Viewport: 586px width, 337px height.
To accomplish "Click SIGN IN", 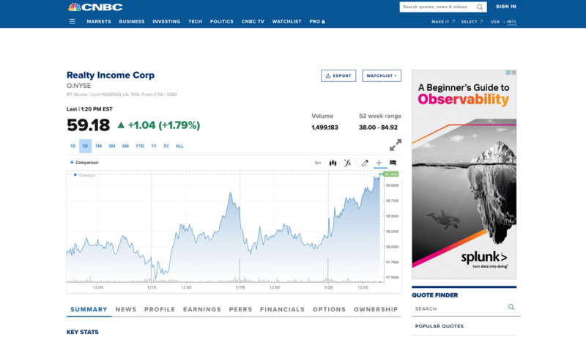I will pos(506,7).
